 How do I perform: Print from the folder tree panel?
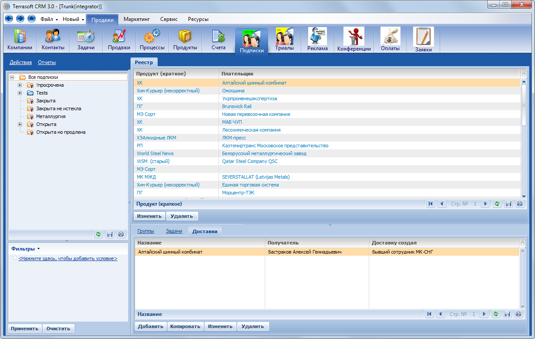point(121,234)
